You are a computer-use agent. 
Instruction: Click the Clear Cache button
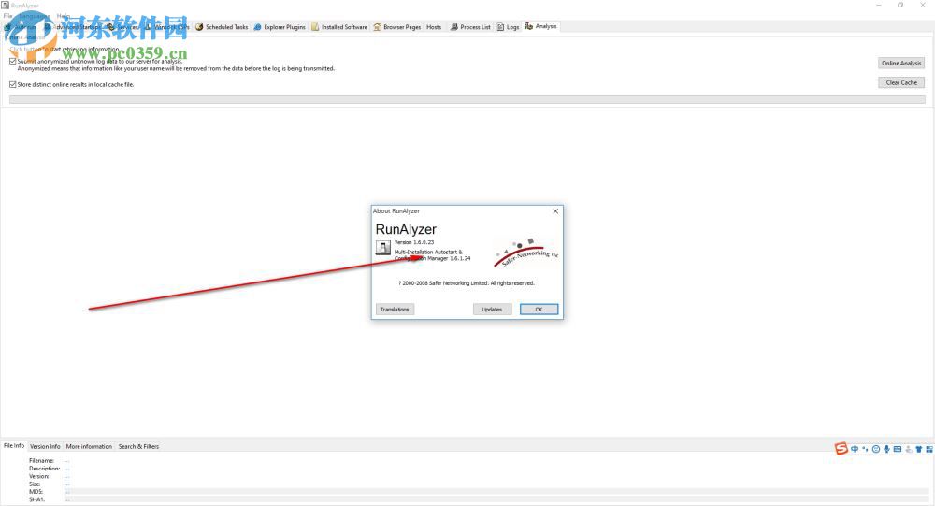pos(901,83)
